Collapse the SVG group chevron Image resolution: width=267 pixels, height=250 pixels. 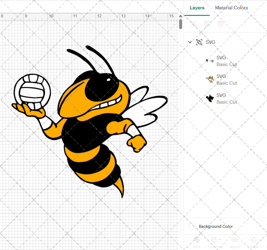tap(190, 42)
